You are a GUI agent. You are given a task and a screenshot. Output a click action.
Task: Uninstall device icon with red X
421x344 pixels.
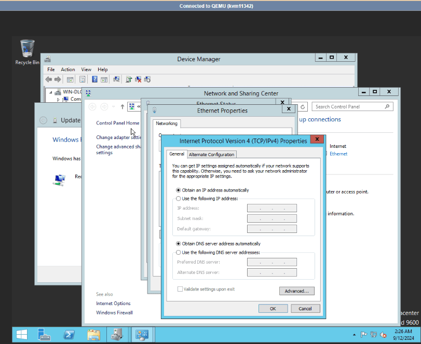point(138,79)
